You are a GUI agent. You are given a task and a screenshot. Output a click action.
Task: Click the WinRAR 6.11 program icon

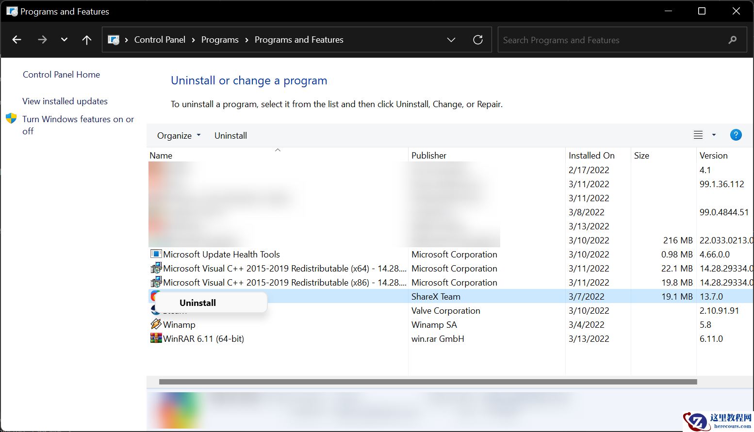pyautogui.click(x=156, y=338)
